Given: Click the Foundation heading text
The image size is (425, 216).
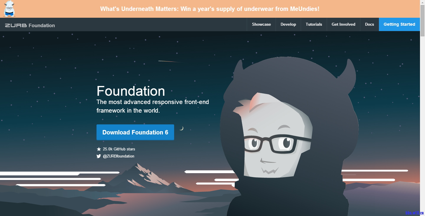Looking at the screenshot, I should click(131, 91).
